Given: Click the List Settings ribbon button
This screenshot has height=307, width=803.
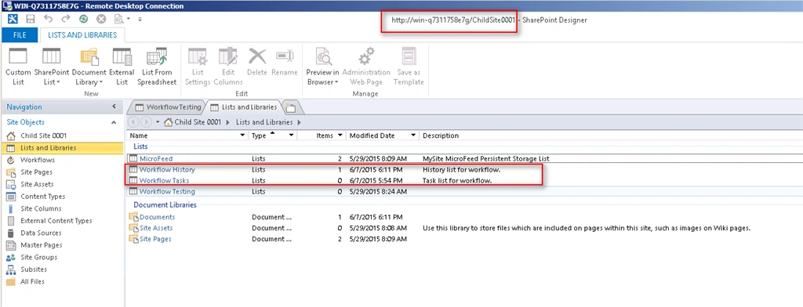Looking at the screenshot, I should click(198, 67).
